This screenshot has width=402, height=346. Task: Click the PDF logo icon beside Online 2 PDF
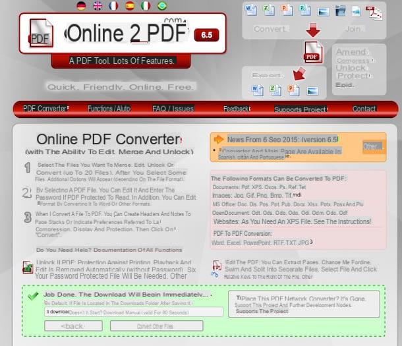tap(41, 34)
